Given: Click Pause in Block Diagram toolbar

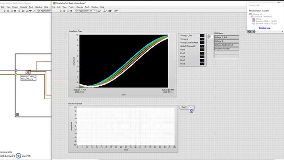Looking at the screenshot, I should (x=15, y=11).
